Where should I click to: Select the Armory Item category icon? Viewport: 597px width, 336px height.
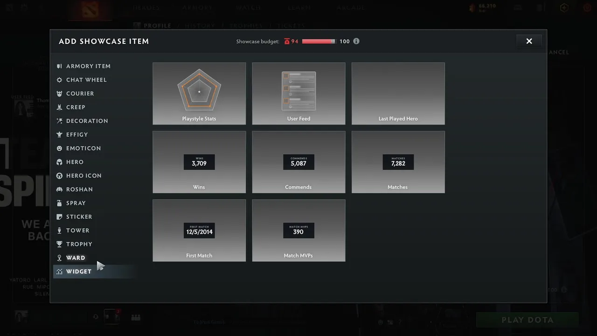(x=59, y=66)
